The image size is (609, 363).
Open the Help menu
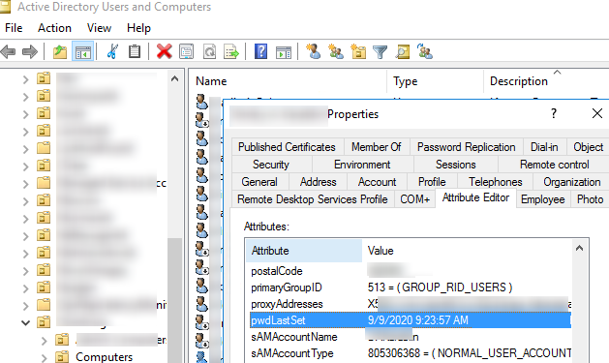[x=138, y=28]
